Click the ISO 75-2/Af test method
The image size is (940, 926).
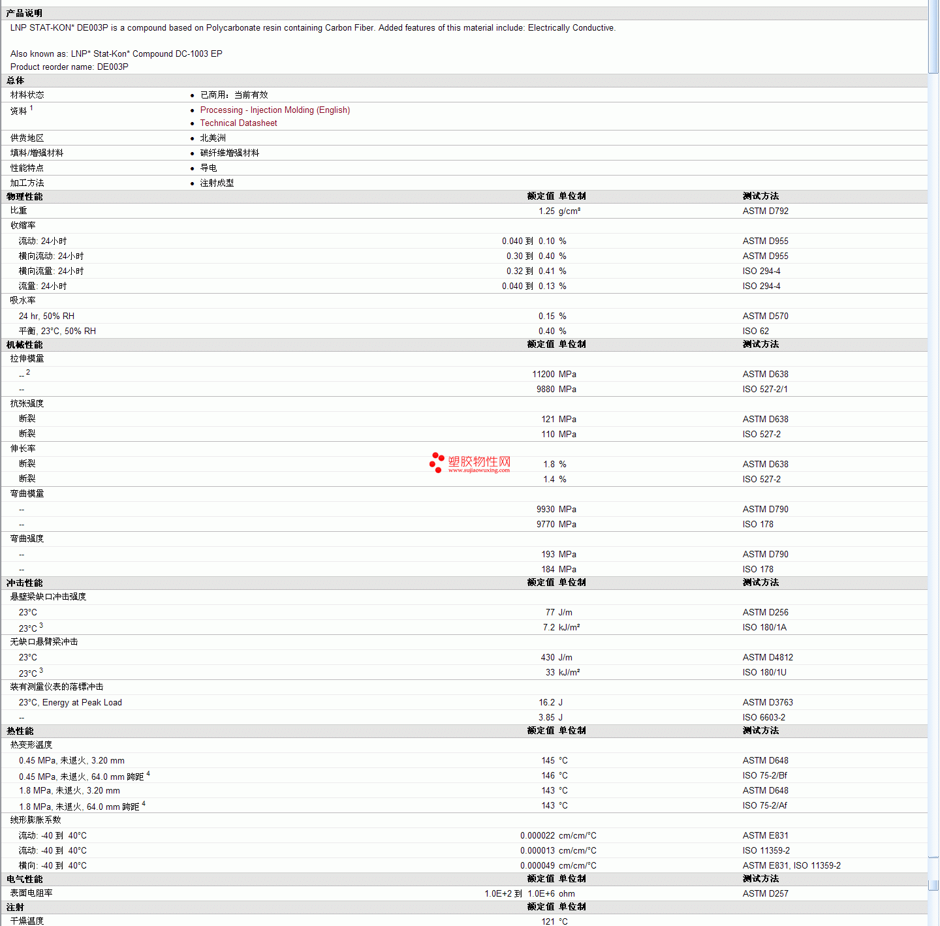pyautogui.click(x=765, y=806)
